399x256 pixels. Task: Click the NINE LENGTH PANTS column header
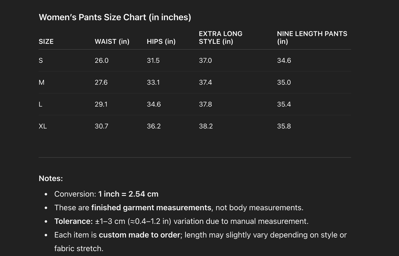pos(312,38)
